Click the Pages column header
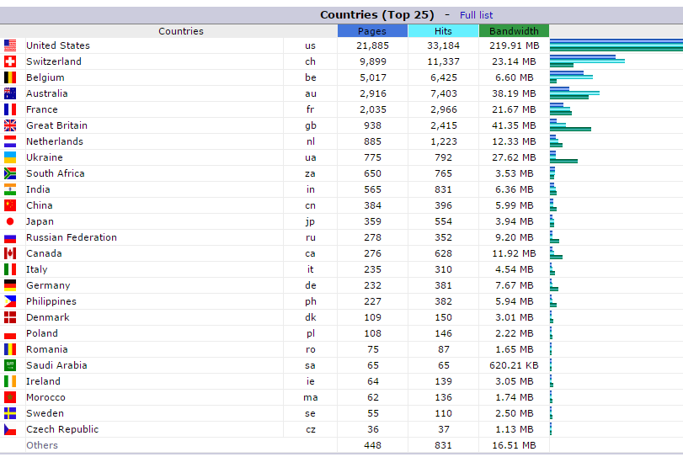 tap(372, 31)
